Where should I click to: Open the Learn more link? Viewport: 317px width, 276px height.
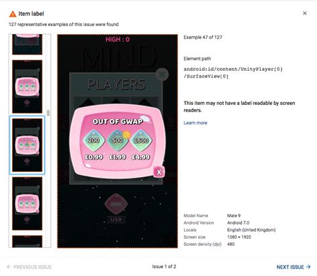click(x=195, y=123)
